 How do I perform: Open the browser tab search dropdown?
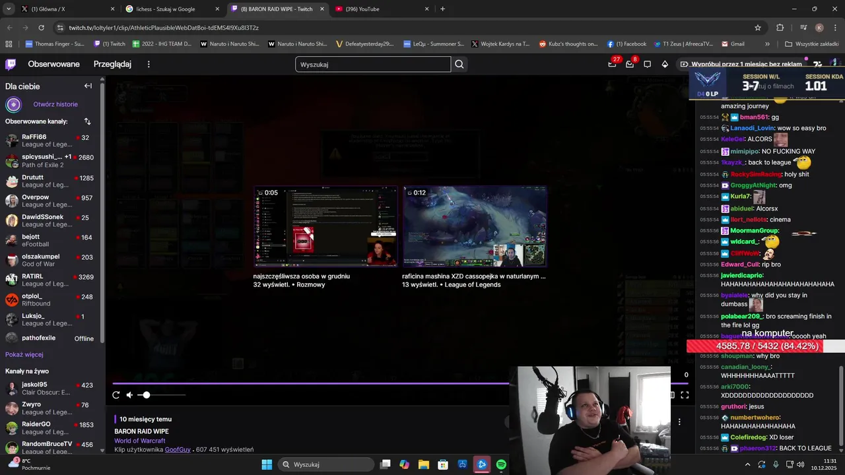tap(9, 9)
